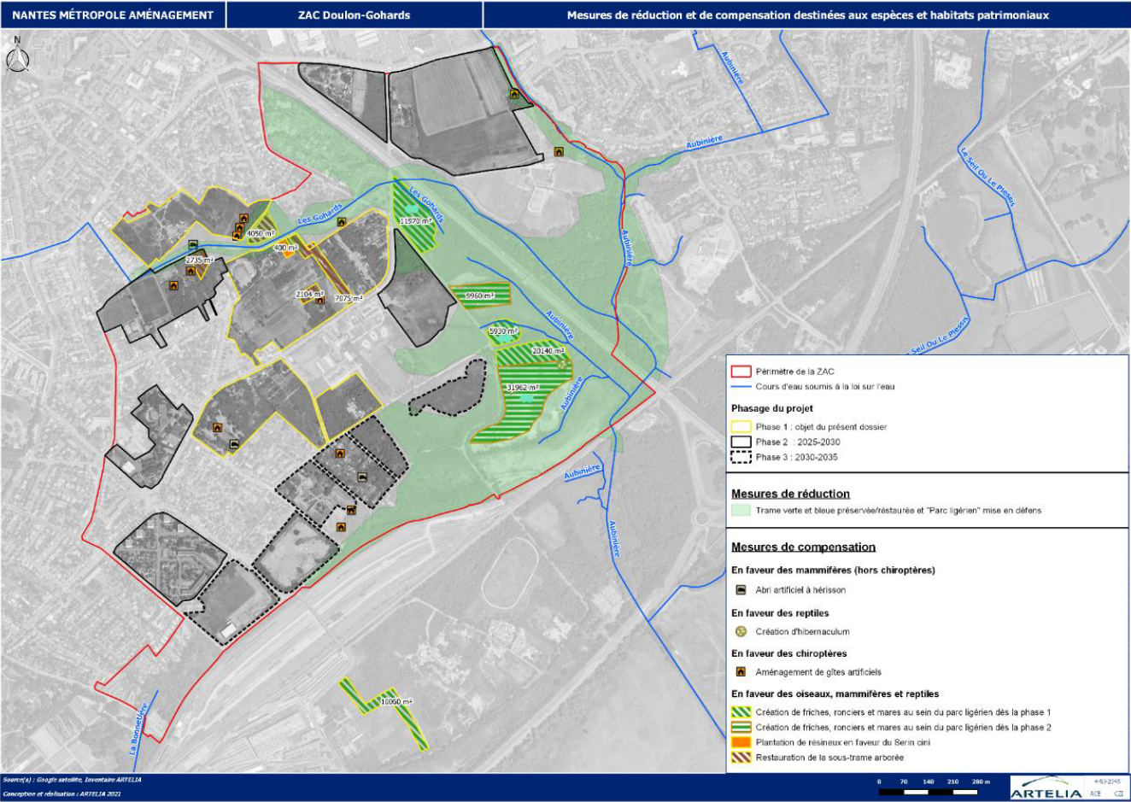Click the 280 m scale bar label
Image resolution: width=1131 pixels, height=802 pixels.
pyautogui.click(x=981, y=782)
